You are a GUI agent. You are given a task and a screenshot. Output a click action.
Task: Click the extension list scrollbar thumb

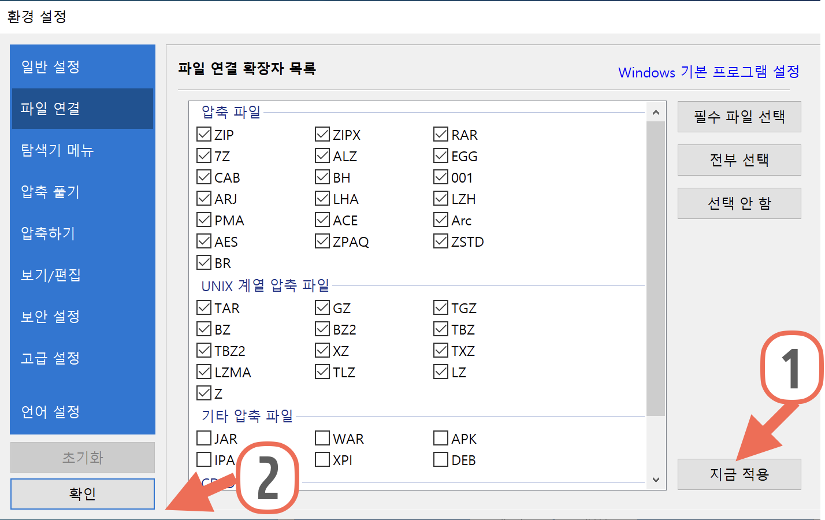(656, 269)
